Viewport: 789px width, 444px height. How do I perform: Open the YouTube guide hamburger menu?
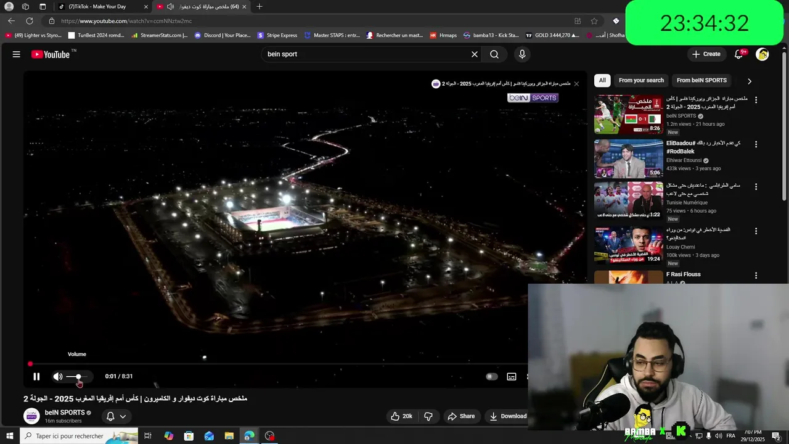point(17,54)
